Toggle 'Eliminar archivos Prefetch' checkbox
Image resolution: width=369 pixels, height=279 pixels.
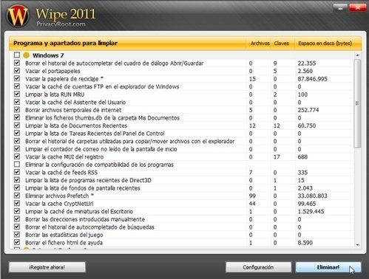click(x=17, y=196)
